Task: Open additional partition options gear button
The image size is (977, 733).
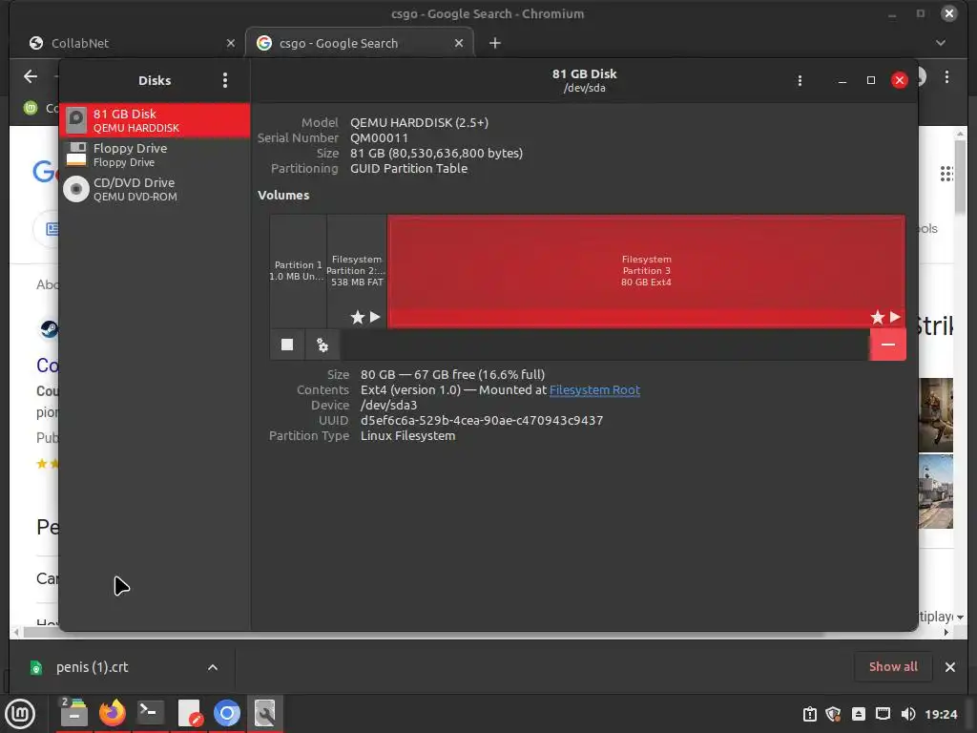Action: (322, 345)
